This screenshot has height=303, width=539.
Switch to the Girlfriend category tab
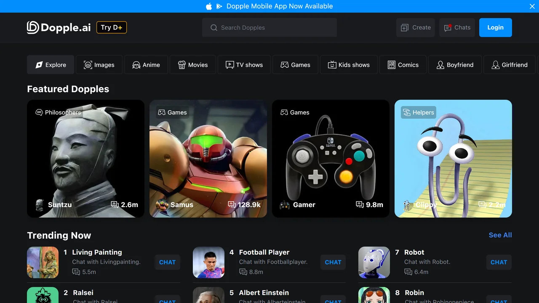[x=510, y=65]
